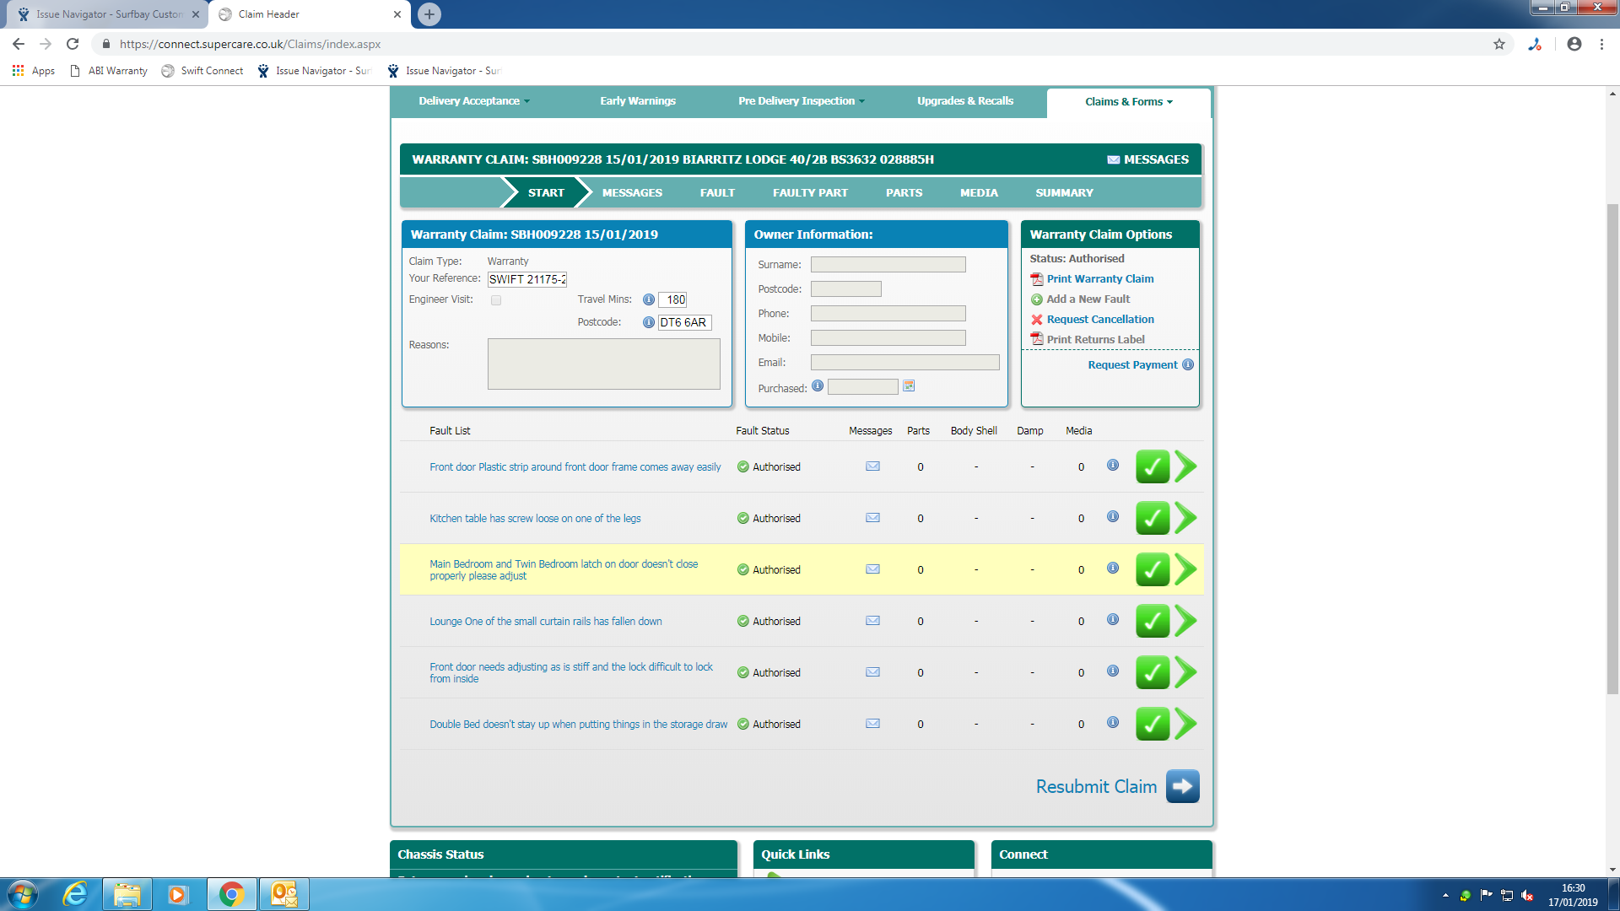Bookmark page with the star icon
This screenshot has height=911, width=1620.
tap(1498, 44)
